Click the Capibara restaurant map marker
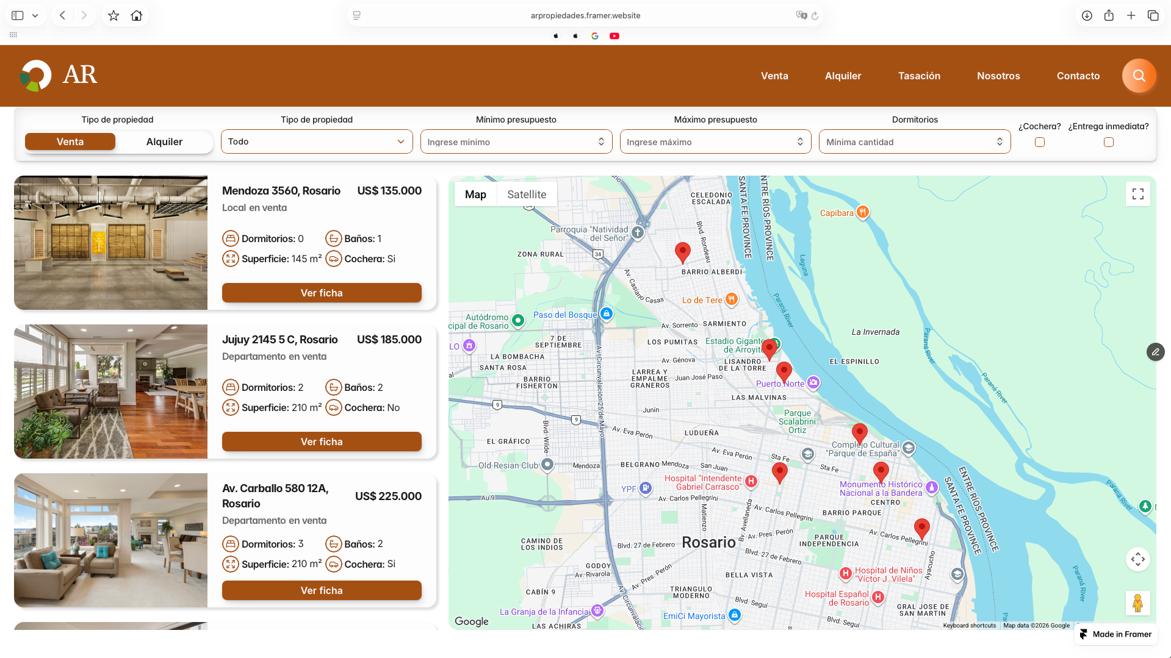1171x658 pixels. point(862,212)
